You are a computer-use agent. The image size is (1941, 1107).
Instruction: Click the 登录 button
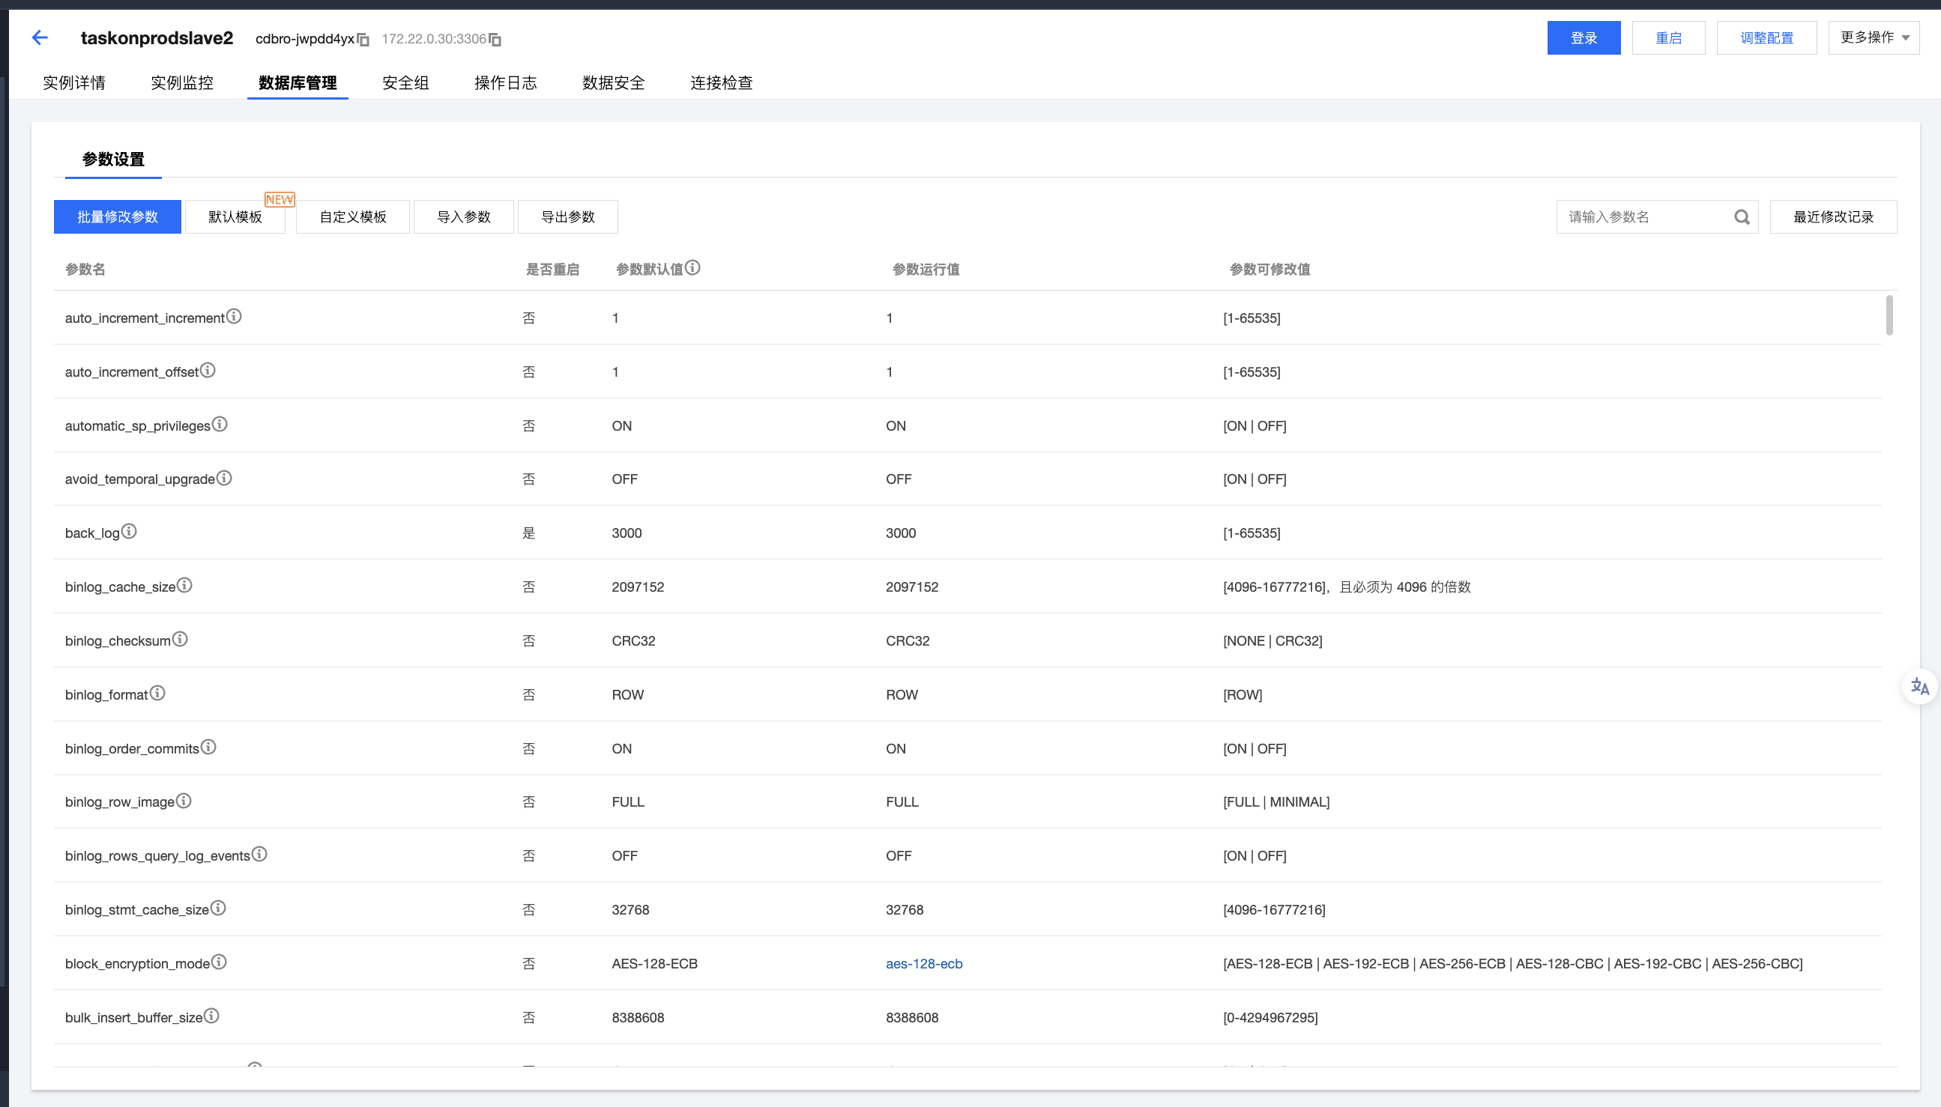click(x=1584, y=38)
